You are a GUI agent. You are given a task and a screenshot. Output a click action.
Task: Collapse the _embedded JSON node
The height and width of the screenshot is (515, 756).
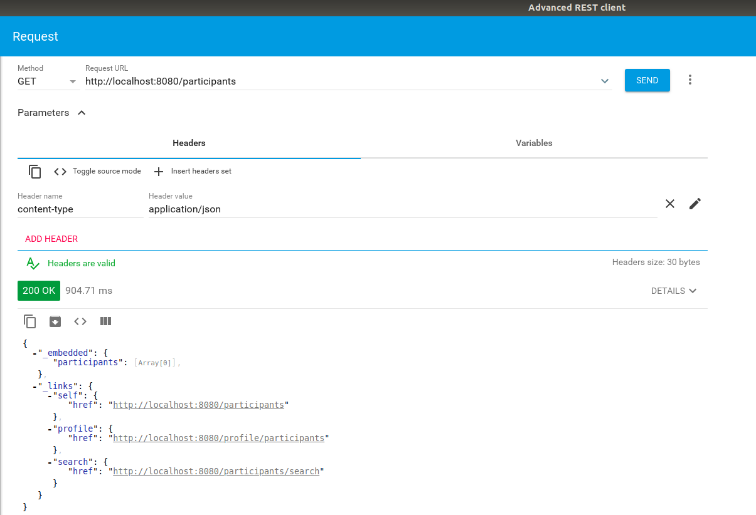pos(35,353)
